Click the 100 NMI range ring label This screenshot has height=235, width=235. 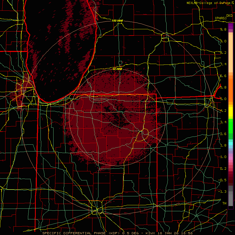[117, 21]
